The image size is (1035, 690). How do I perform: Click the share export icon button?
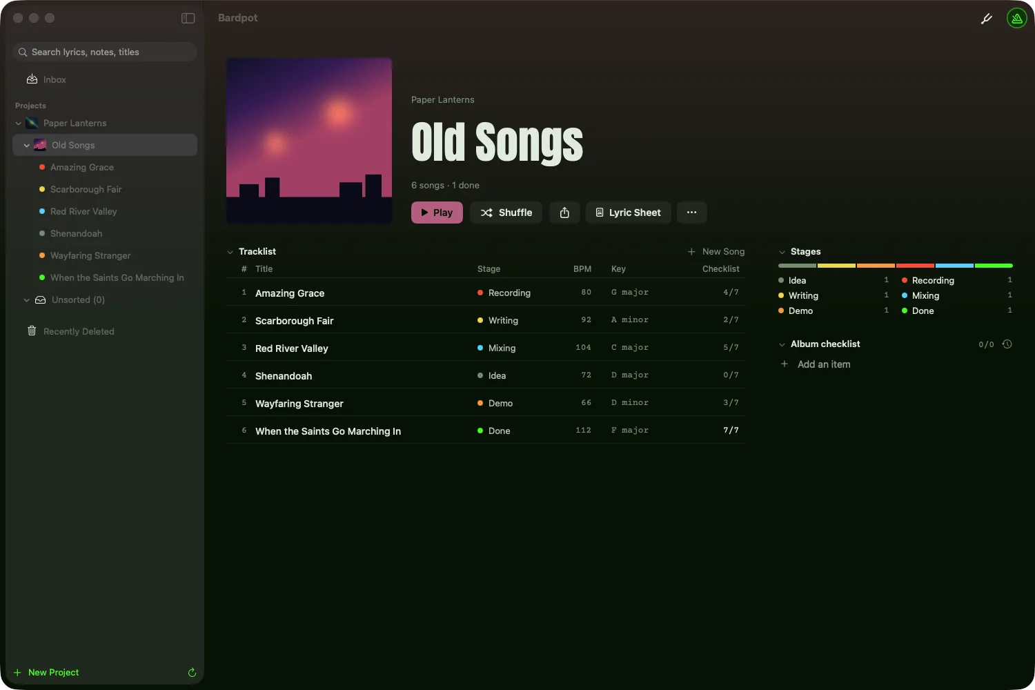(564, 213)
